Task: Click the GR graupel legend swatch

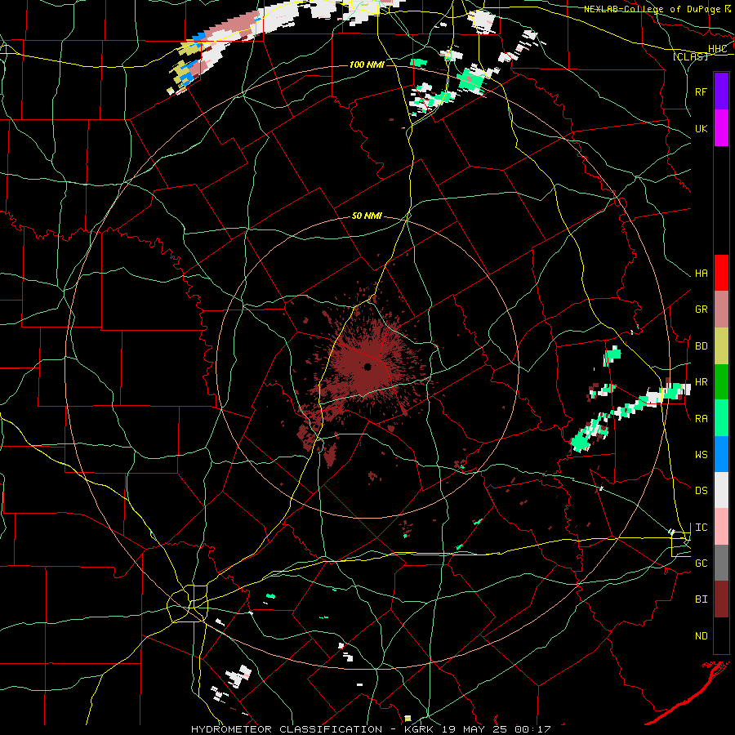Action: (x=721, y=310)
